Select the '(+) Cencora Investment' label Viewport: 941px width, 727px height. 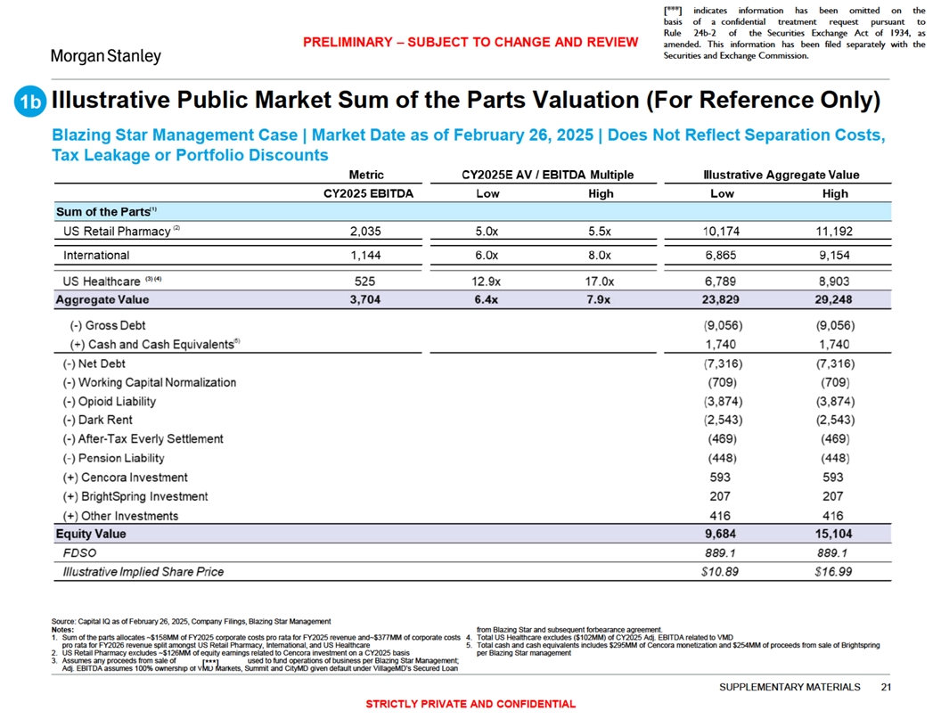click(125, 478)
